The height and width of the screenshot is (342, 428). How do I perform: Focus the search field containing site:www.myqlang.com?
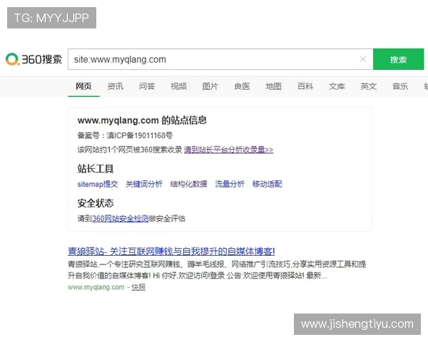pyautogui.click(x=220, y=59)
